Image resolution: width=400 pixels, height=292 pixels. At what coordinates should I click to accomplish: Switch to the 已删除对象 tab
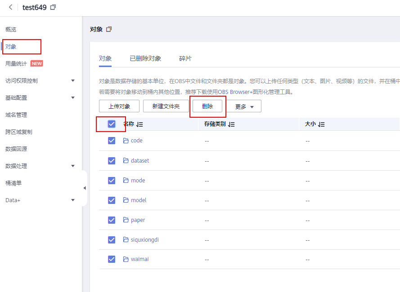tap(145, 58)
